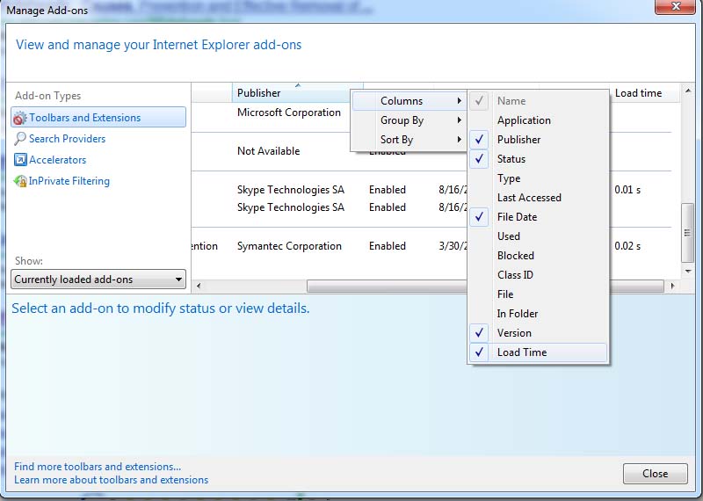
Task: Click the 0.02 s load time value
Action: [x=627, y=246]
